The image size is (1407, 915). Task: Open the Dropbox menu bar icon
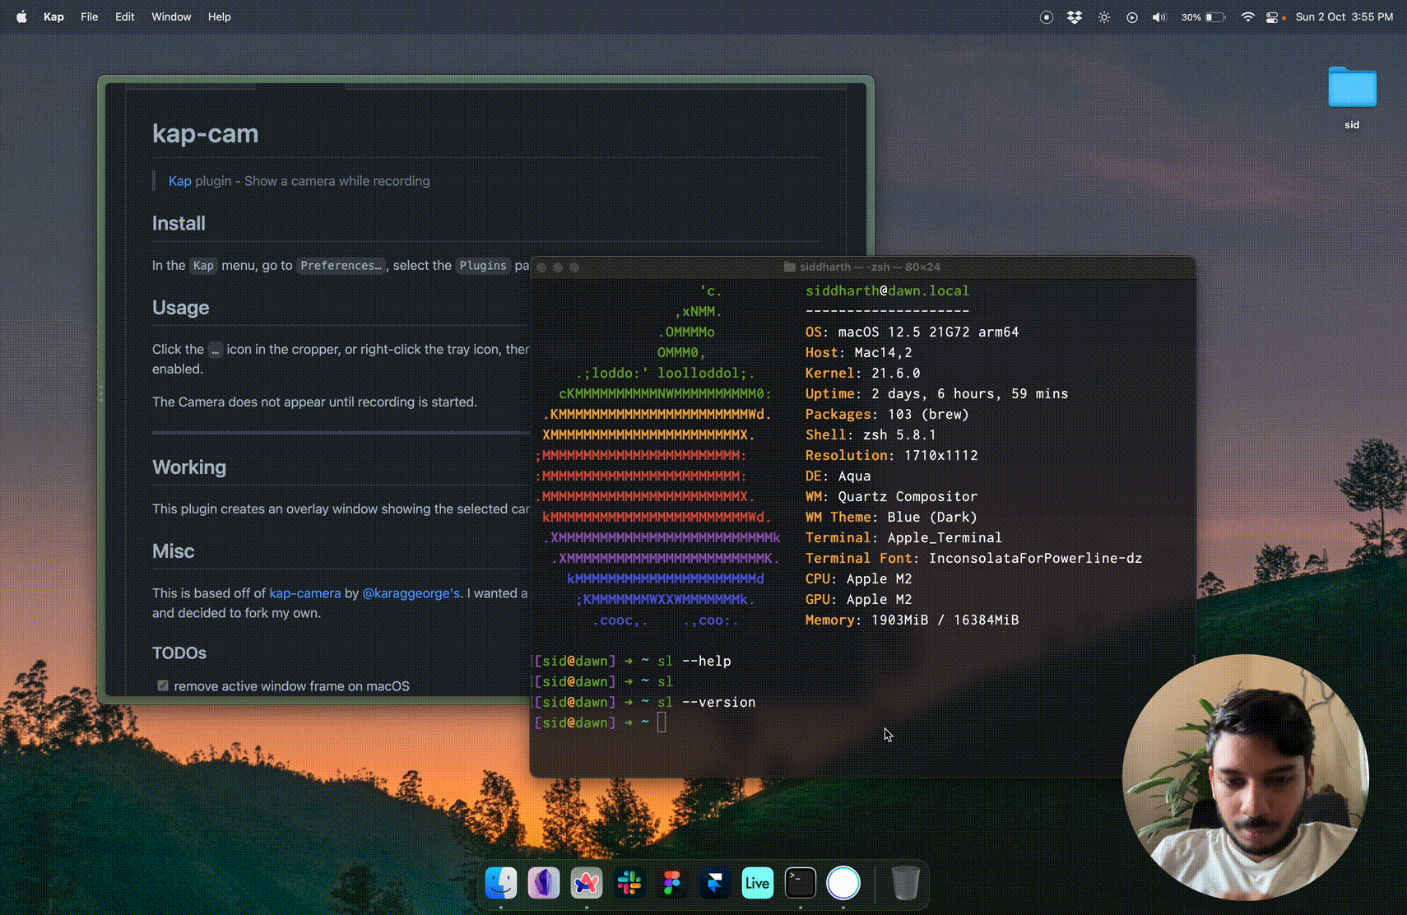point(1075,16)
